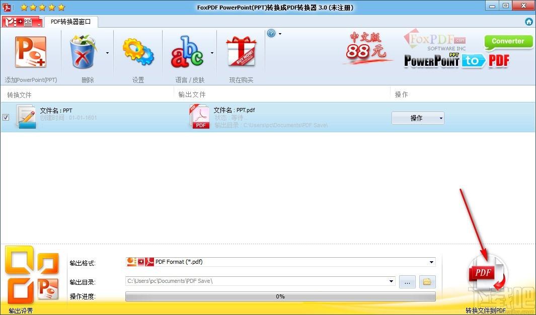Click the 输出设置 label
The width and height of the screenshot is (536, 315).
coord(21,311)
